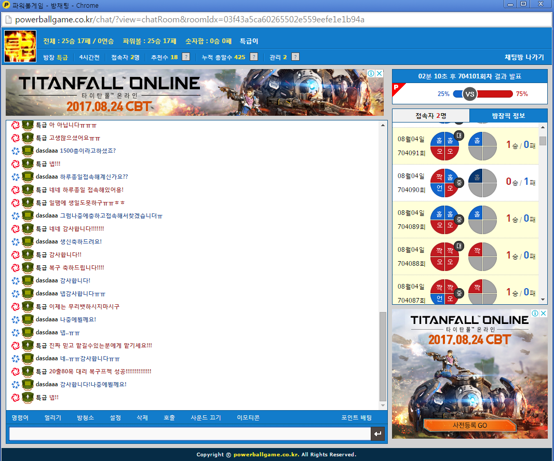
Task: Open the 이모티콘 emoticon picker
Action: tap(248, 417)
